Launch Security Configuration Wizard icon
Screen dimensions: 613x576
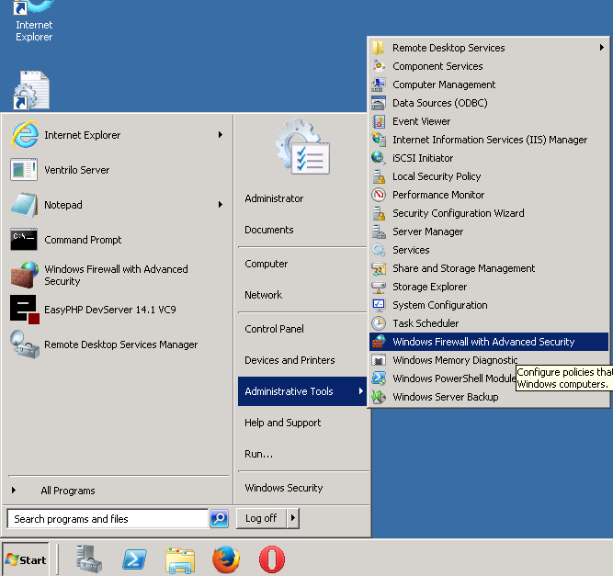point(379,213)
